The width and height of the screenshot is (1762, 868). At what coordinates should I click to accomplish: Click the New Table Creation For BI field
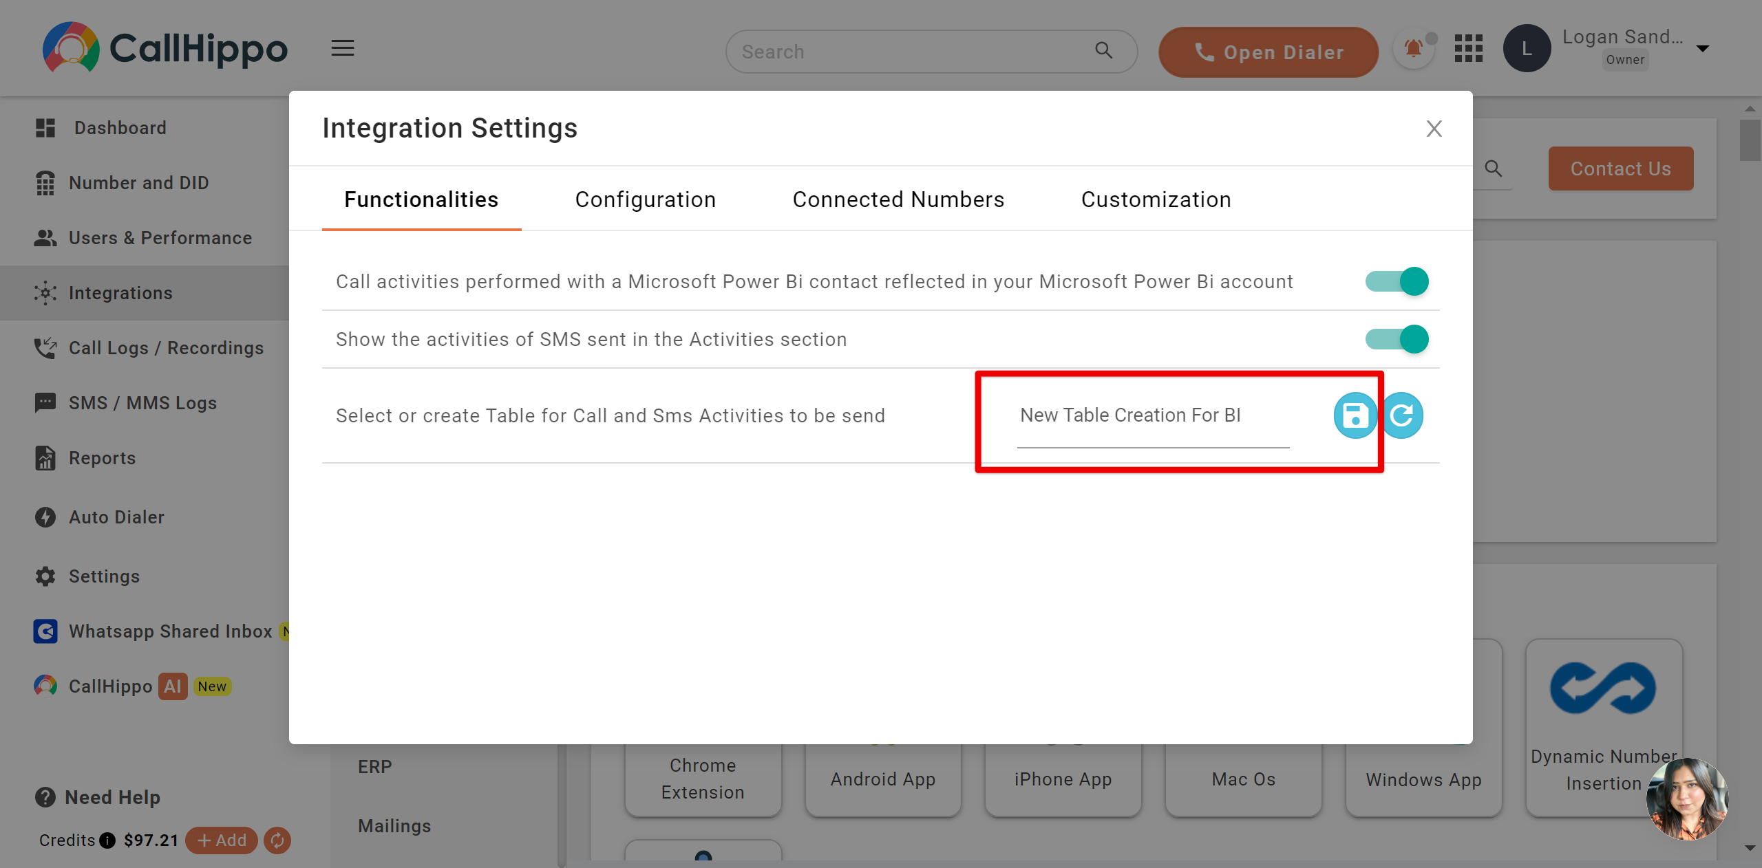click(x=1154, y=416)
